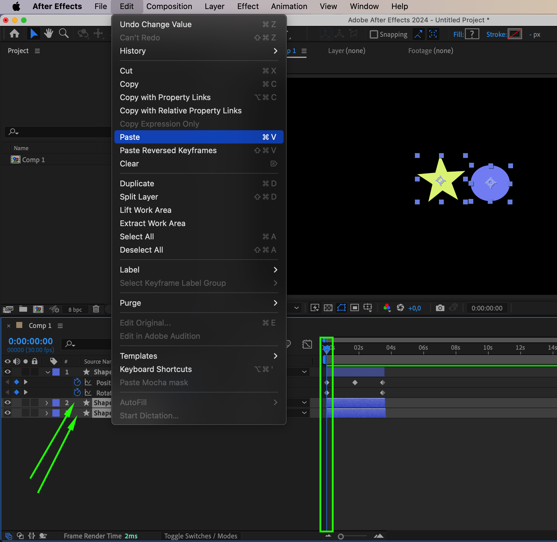Create new folder in Project panel
The width and height of the screenshot is (557, 542).
pyautogui.click(x=23, y=309)
